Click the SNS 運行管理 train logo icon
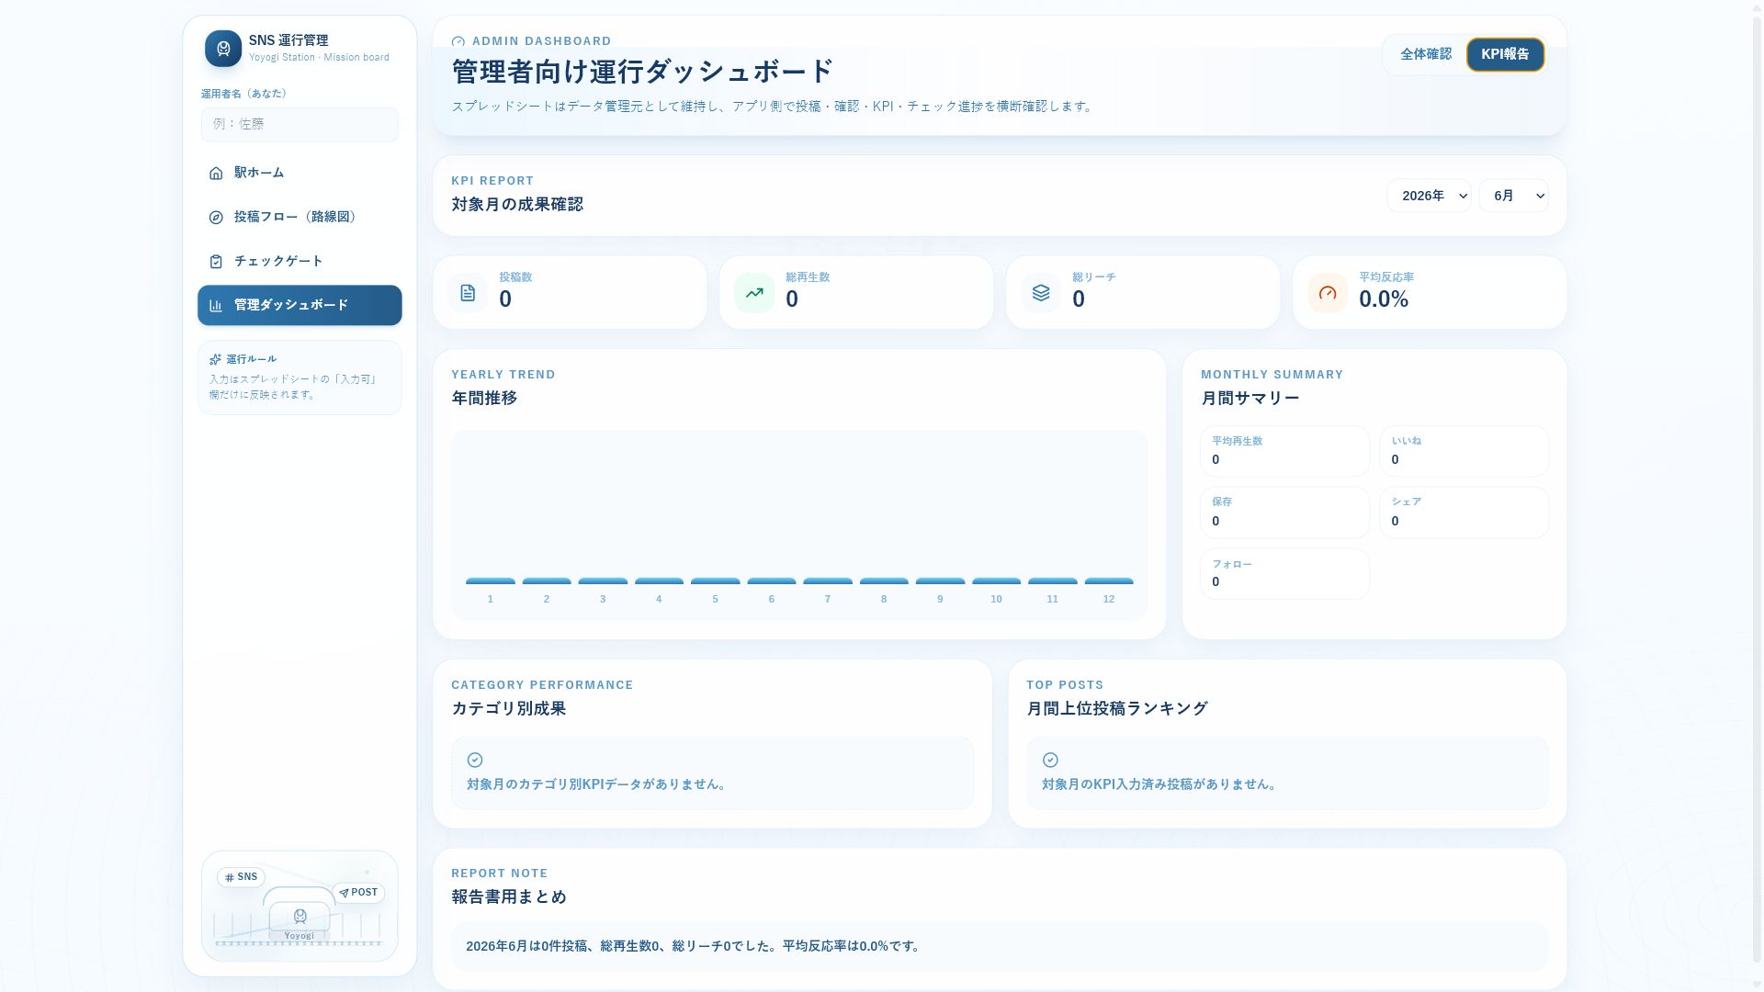The width and height of the screenshot is (1764, 992). tap(223, 49)
